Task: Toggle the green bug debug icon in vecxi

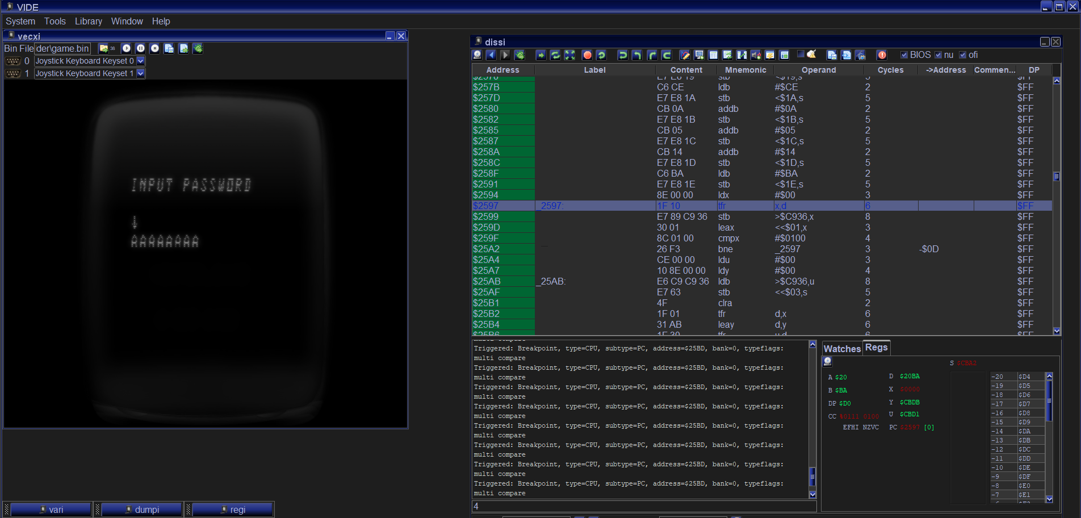Action: pyautogui.click(x=198, y=48)
